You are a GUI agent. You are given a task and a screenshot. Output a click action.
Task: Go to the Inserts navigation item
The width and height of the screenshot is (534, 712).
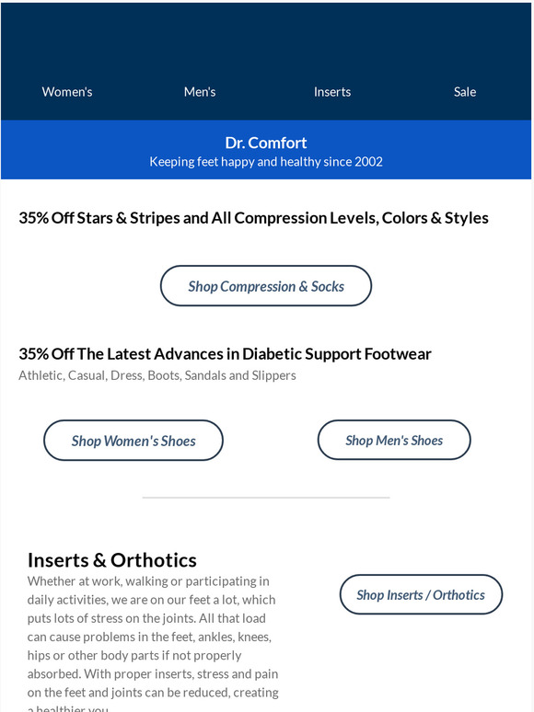pos(332,92)
